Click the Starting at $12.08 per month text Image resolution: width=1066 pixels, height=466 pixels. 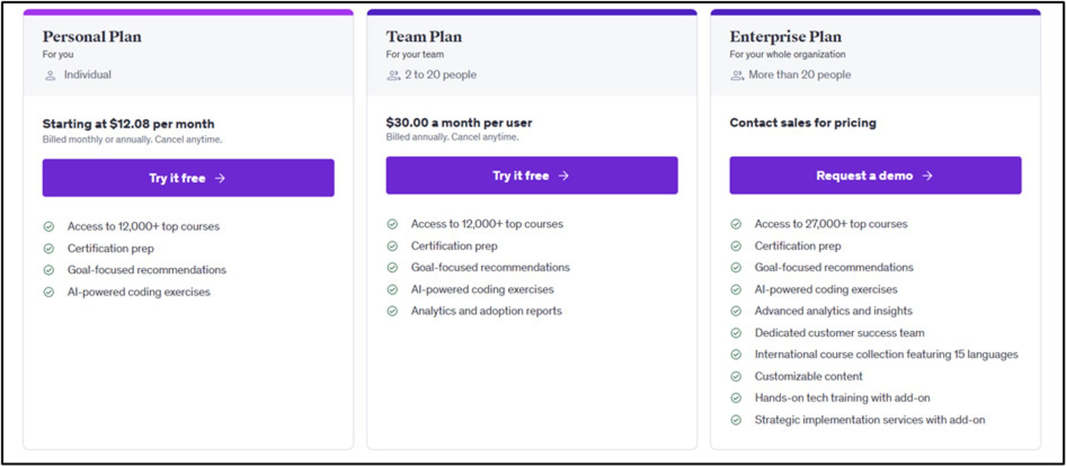coord(128,124)
